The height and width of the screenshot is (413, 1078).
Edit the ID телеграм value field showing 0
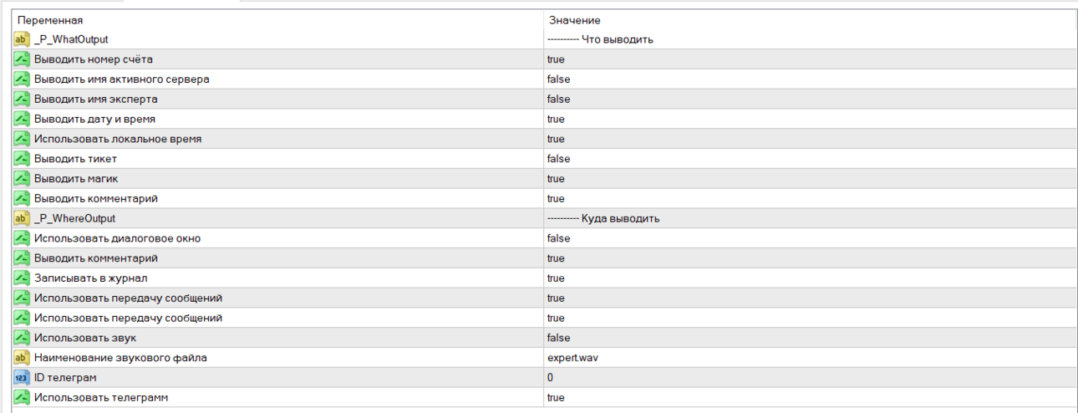point(810,378)
